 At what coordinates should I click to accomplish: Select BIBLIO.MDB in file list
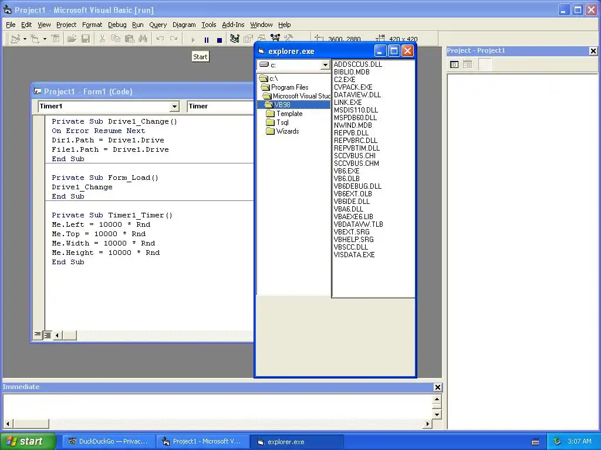point(352,72)
